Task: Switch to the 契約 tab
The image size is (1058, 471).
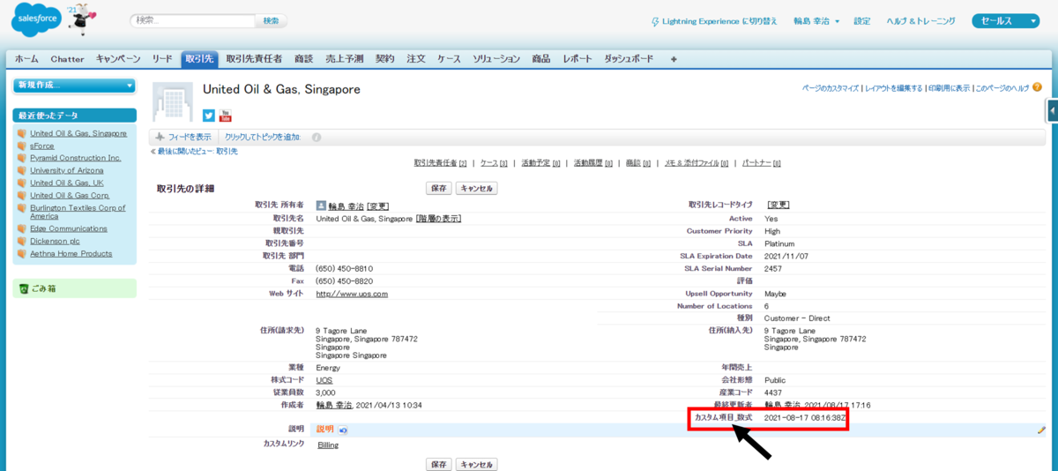Action: (x=385, y=59)
